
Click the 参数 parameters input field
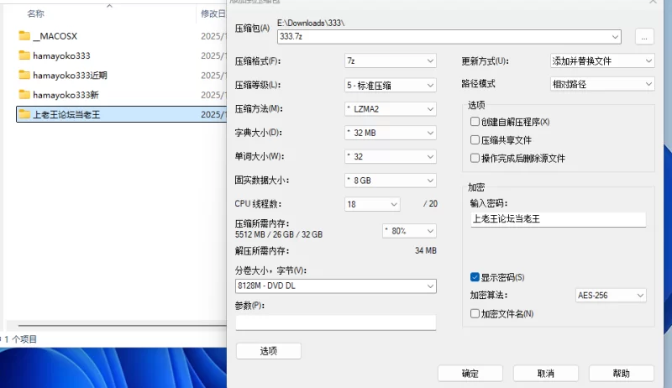click(x=335, y=322)
